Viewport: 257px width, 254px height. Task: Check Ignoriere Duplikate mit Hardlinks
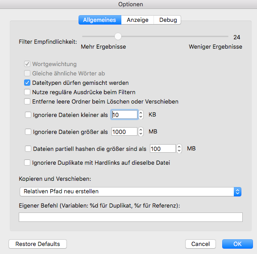click(x=27, y=162)
